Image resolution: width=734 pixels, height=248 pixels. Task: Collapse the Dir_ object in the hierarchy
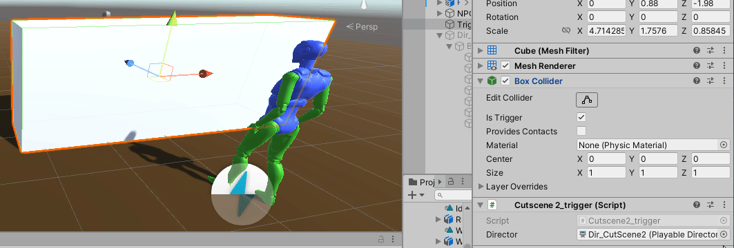(x=439, y=36)
